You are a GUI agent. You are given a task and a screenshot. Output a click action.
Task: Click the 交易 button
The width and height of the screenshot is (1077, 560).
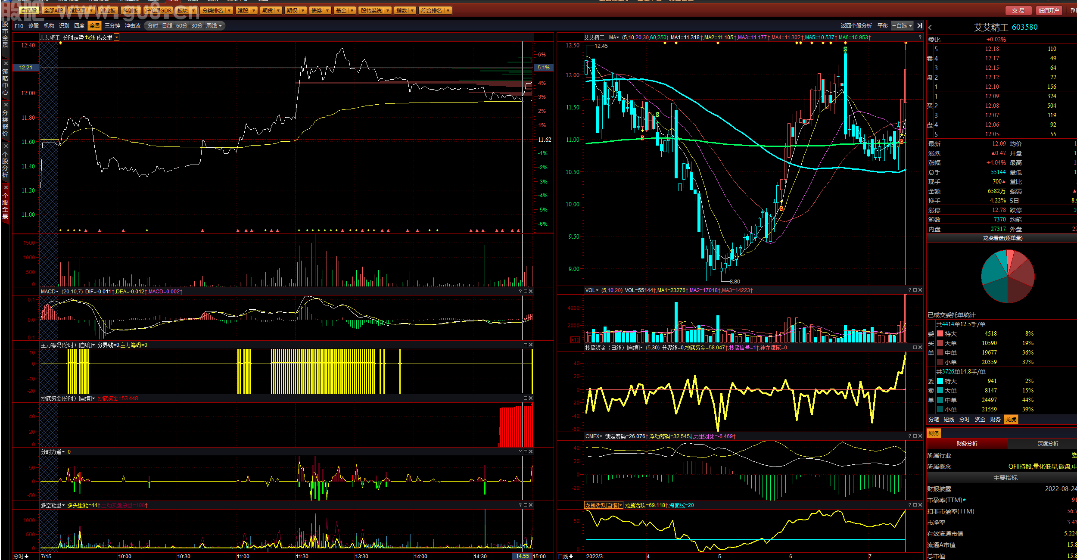[1018, 10]
